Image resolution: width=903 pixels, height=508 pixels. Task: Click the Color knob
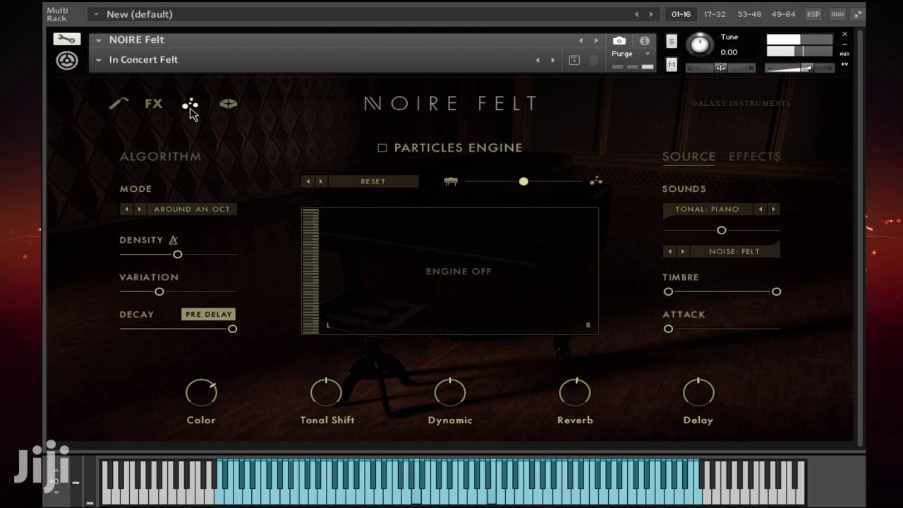tap(201, 392)
